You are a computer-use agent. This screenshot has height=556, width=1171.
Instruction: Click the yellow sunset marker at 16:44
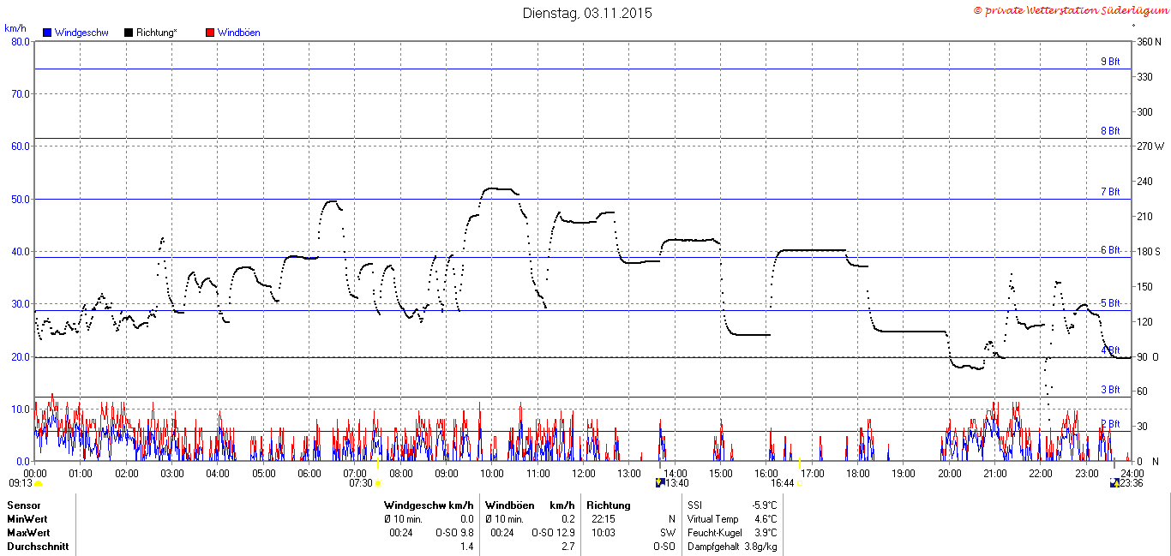(x=800, y=483)
